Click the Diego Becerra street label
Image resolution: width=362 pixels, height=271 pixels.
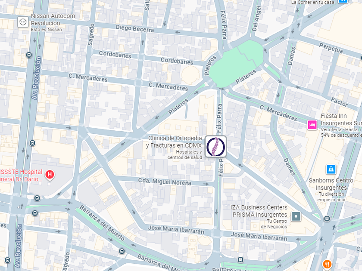tap(135, 28)
